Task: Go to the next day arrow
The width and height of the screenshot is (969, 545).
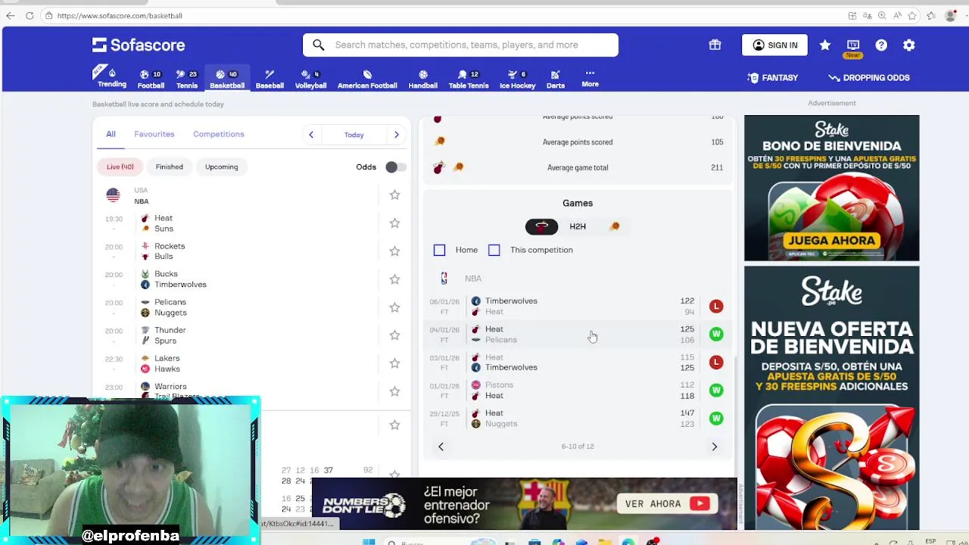Action: [397, 135]
